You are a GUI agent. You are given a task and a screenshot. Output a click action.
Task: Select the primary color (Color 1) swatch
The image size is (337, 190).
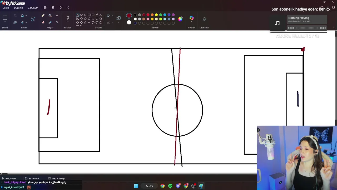tap(129, 16)
